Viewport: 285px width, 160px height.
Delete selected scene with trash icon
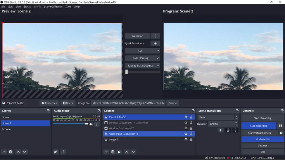11,152
